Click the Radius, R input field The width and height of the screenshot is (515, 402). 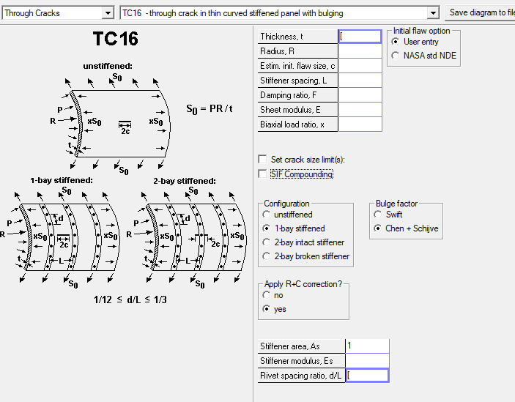(360, 51)
